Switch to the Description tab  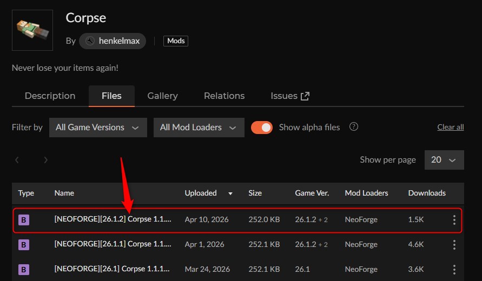click(50, 96)
